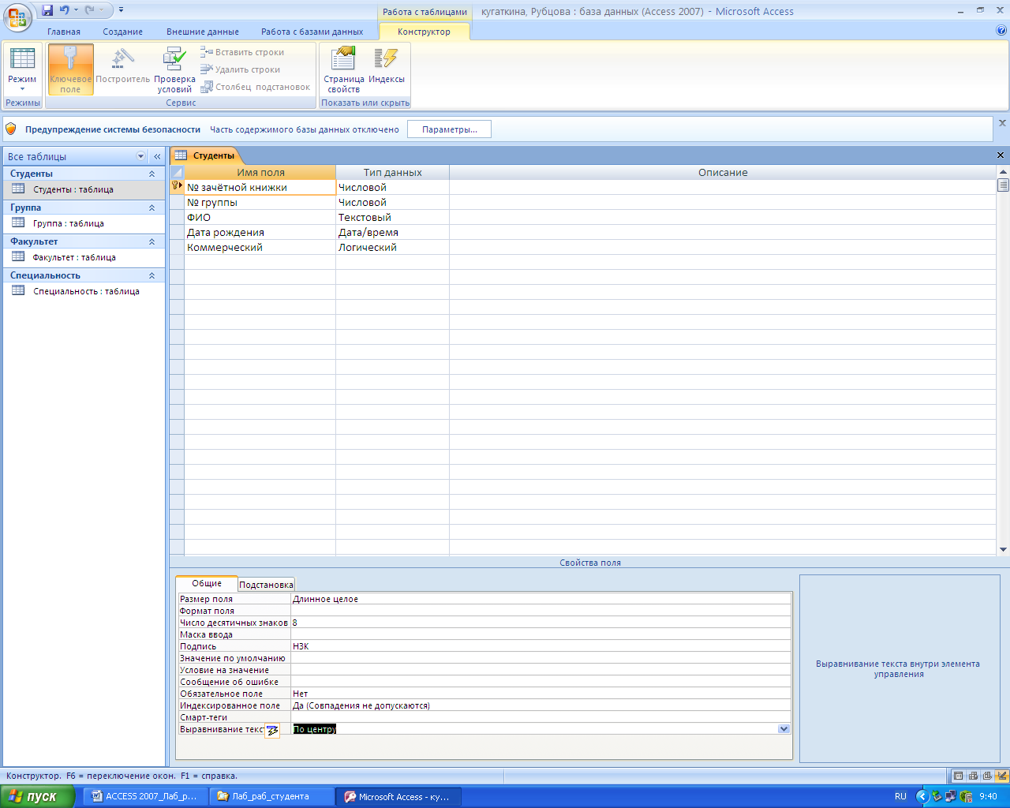Select Студенты : таблица in navigation pane
The width and height of the screenshot is (1010, 808).
click(x=84, y=189)
